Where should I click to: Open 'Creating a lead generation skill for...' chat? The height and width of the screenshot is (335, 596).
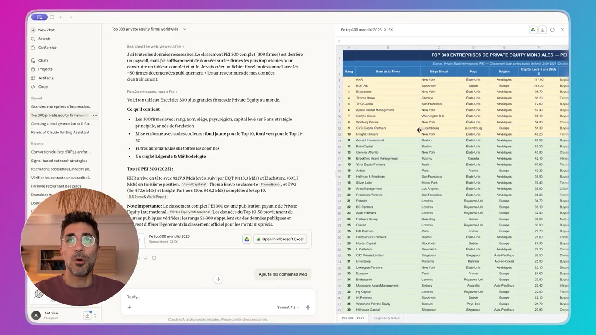(x=62, y=124)
